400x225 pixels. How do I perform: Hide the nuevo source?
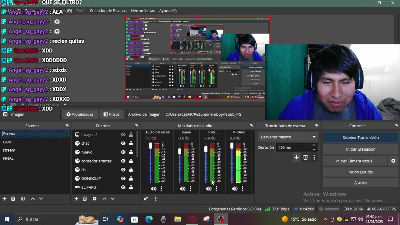tap(123, 152)
